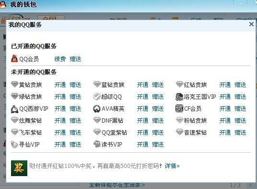Image resolution: width=257 pixels, height=189 pixels.
Task: Click the 超级QQ checkmark icon
Action: [97, 96]
